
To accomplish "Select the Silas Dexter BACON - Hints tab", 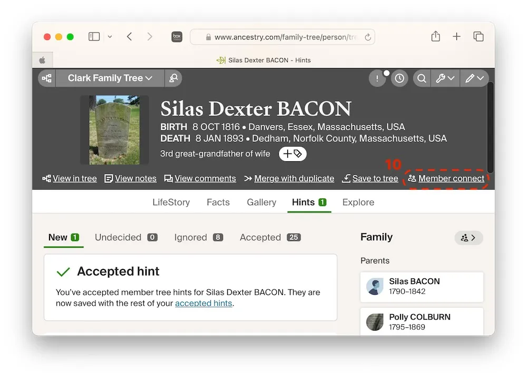I will click(263, 60).
